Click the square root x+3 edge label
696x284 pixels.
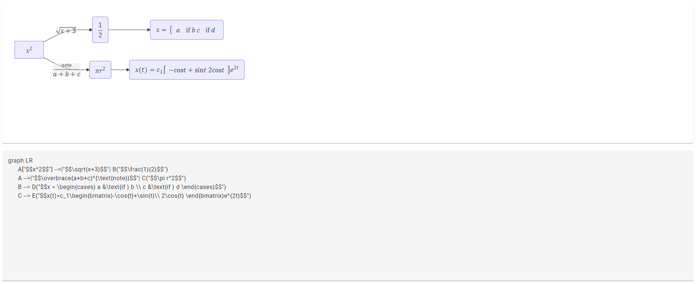66,30
